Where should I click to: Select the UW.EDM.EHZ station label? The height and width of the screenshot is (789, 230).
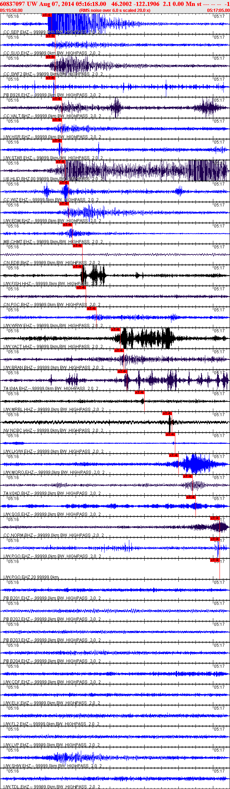pyautogui.click(x=52, y=221)
